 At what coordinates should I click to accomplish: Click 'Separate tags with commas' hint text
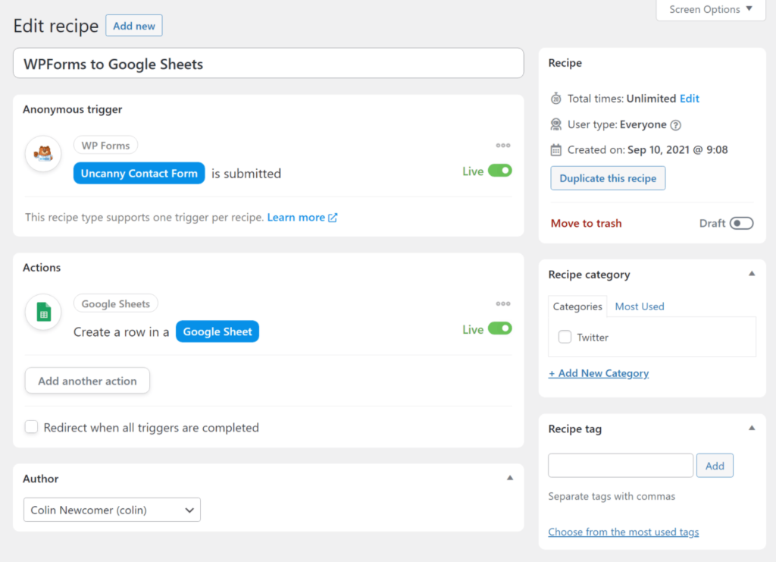tap(612, 497)
